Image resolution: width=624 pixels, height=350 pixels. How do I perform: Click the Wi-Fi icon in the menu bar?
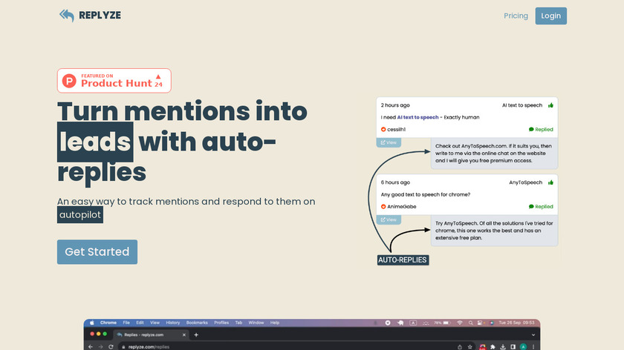(x=460, y=323)
